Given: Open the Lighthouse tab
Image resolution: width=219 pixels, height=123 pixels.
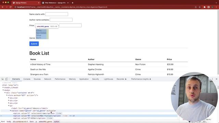Looking at the screenshot, I should tap(108, 79).
